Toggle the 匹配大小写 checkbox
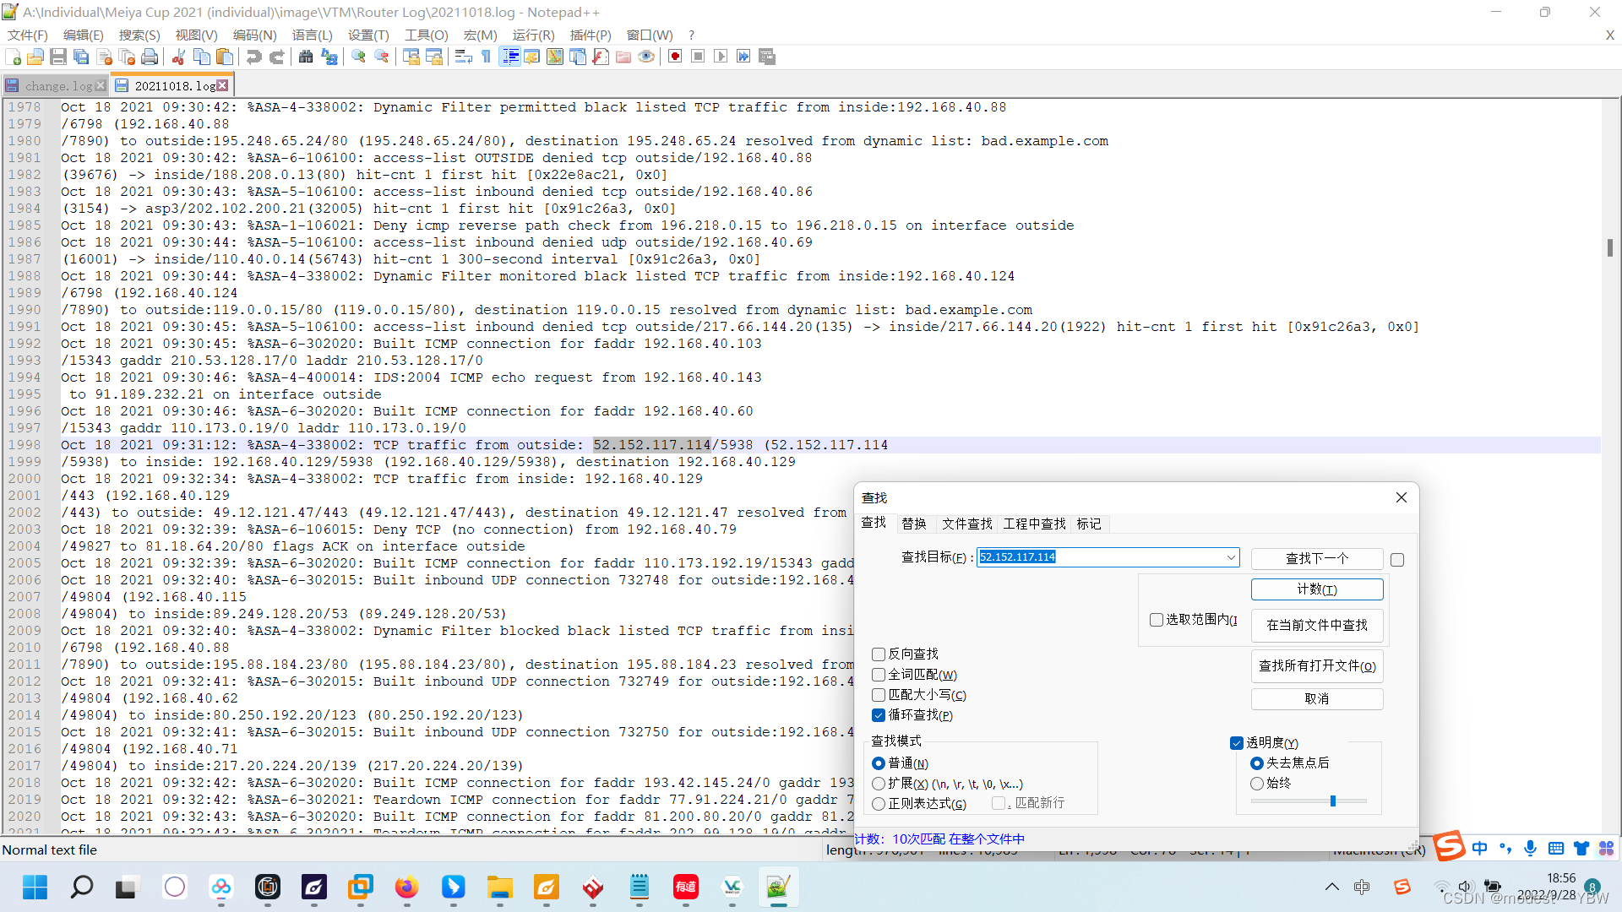This screenshot has width=1622, height=912. (x=879, y=695)
